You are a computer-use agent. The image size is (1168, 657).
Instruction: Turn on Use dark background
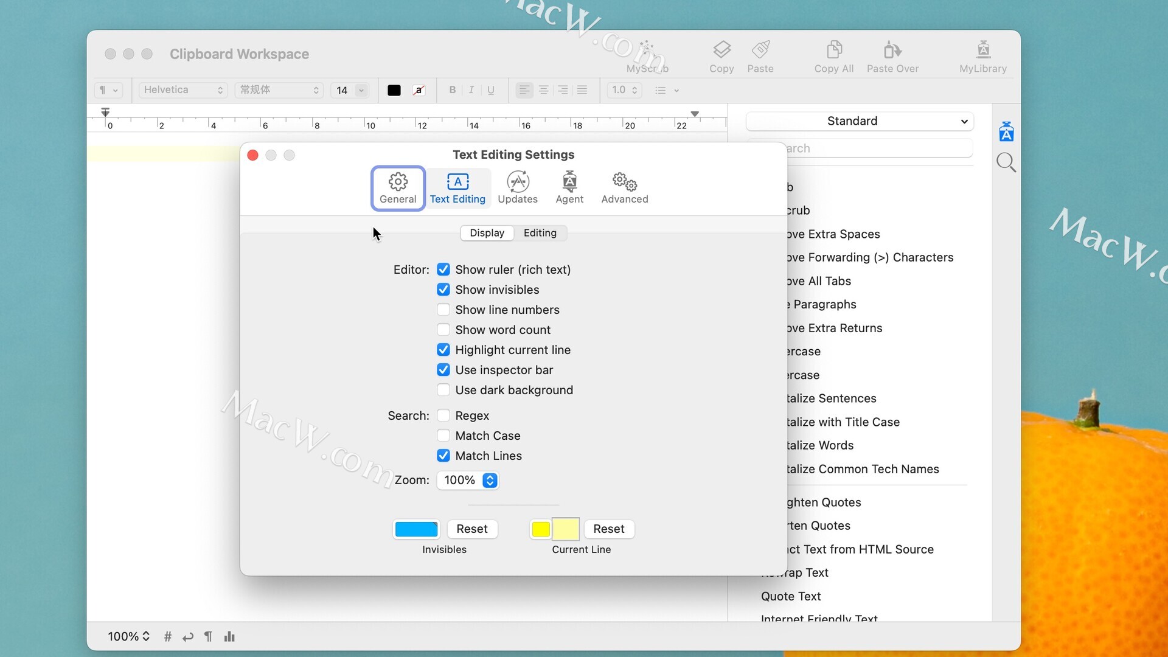443,390
